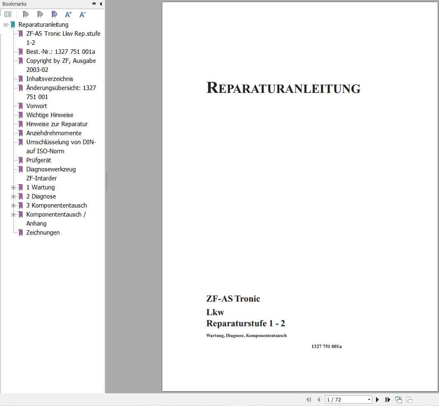The width and height of the screenshot is (439, 406).
Task: Open Copyright by ZF, Ausgabe 2003-02 bookmark
Action: click(x=61, y=65)
